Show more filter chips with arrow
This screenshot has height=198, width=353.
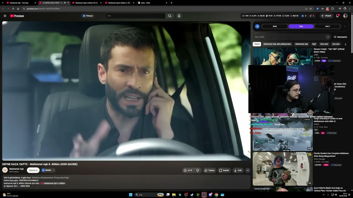tap(345, 44)
